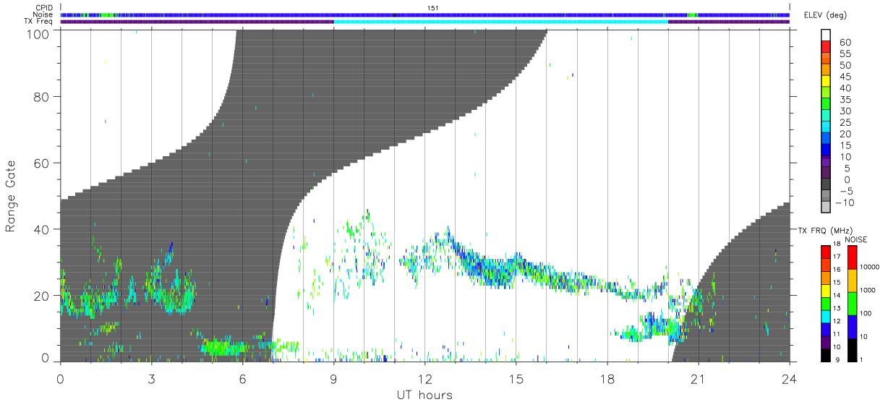The height and width of the screenshot is (410, 888).
Task: Click the Noise row label at top
Action: (43, 14)
